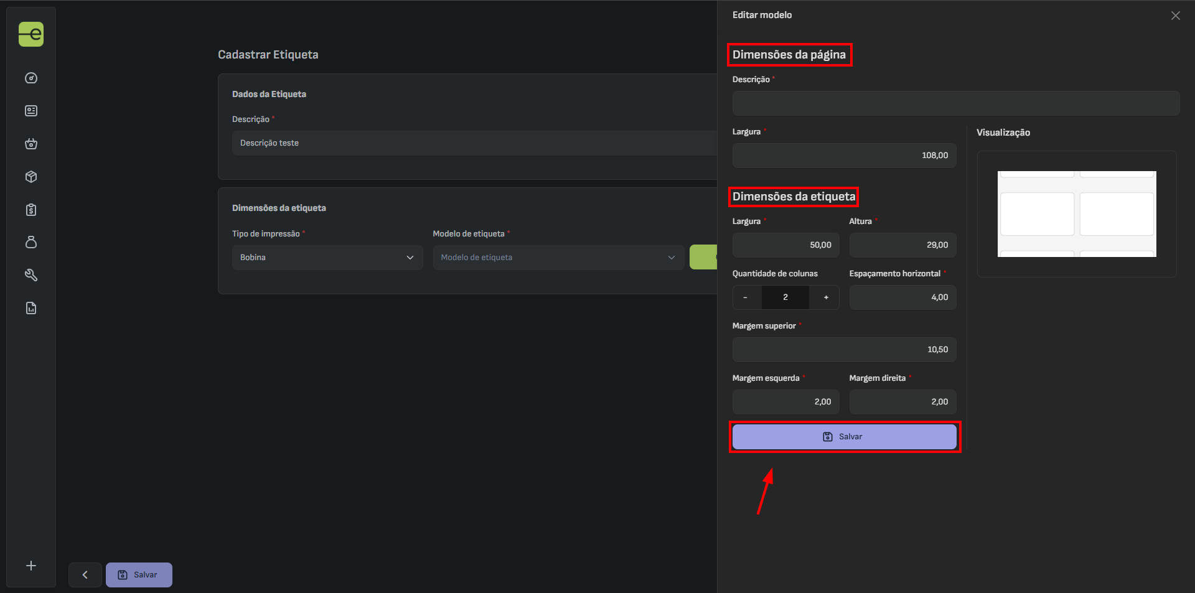Screen dimensions: 1195x593
Task: Click the Dados da Etiqueta section heading
Action: click(x=269, y=94)
